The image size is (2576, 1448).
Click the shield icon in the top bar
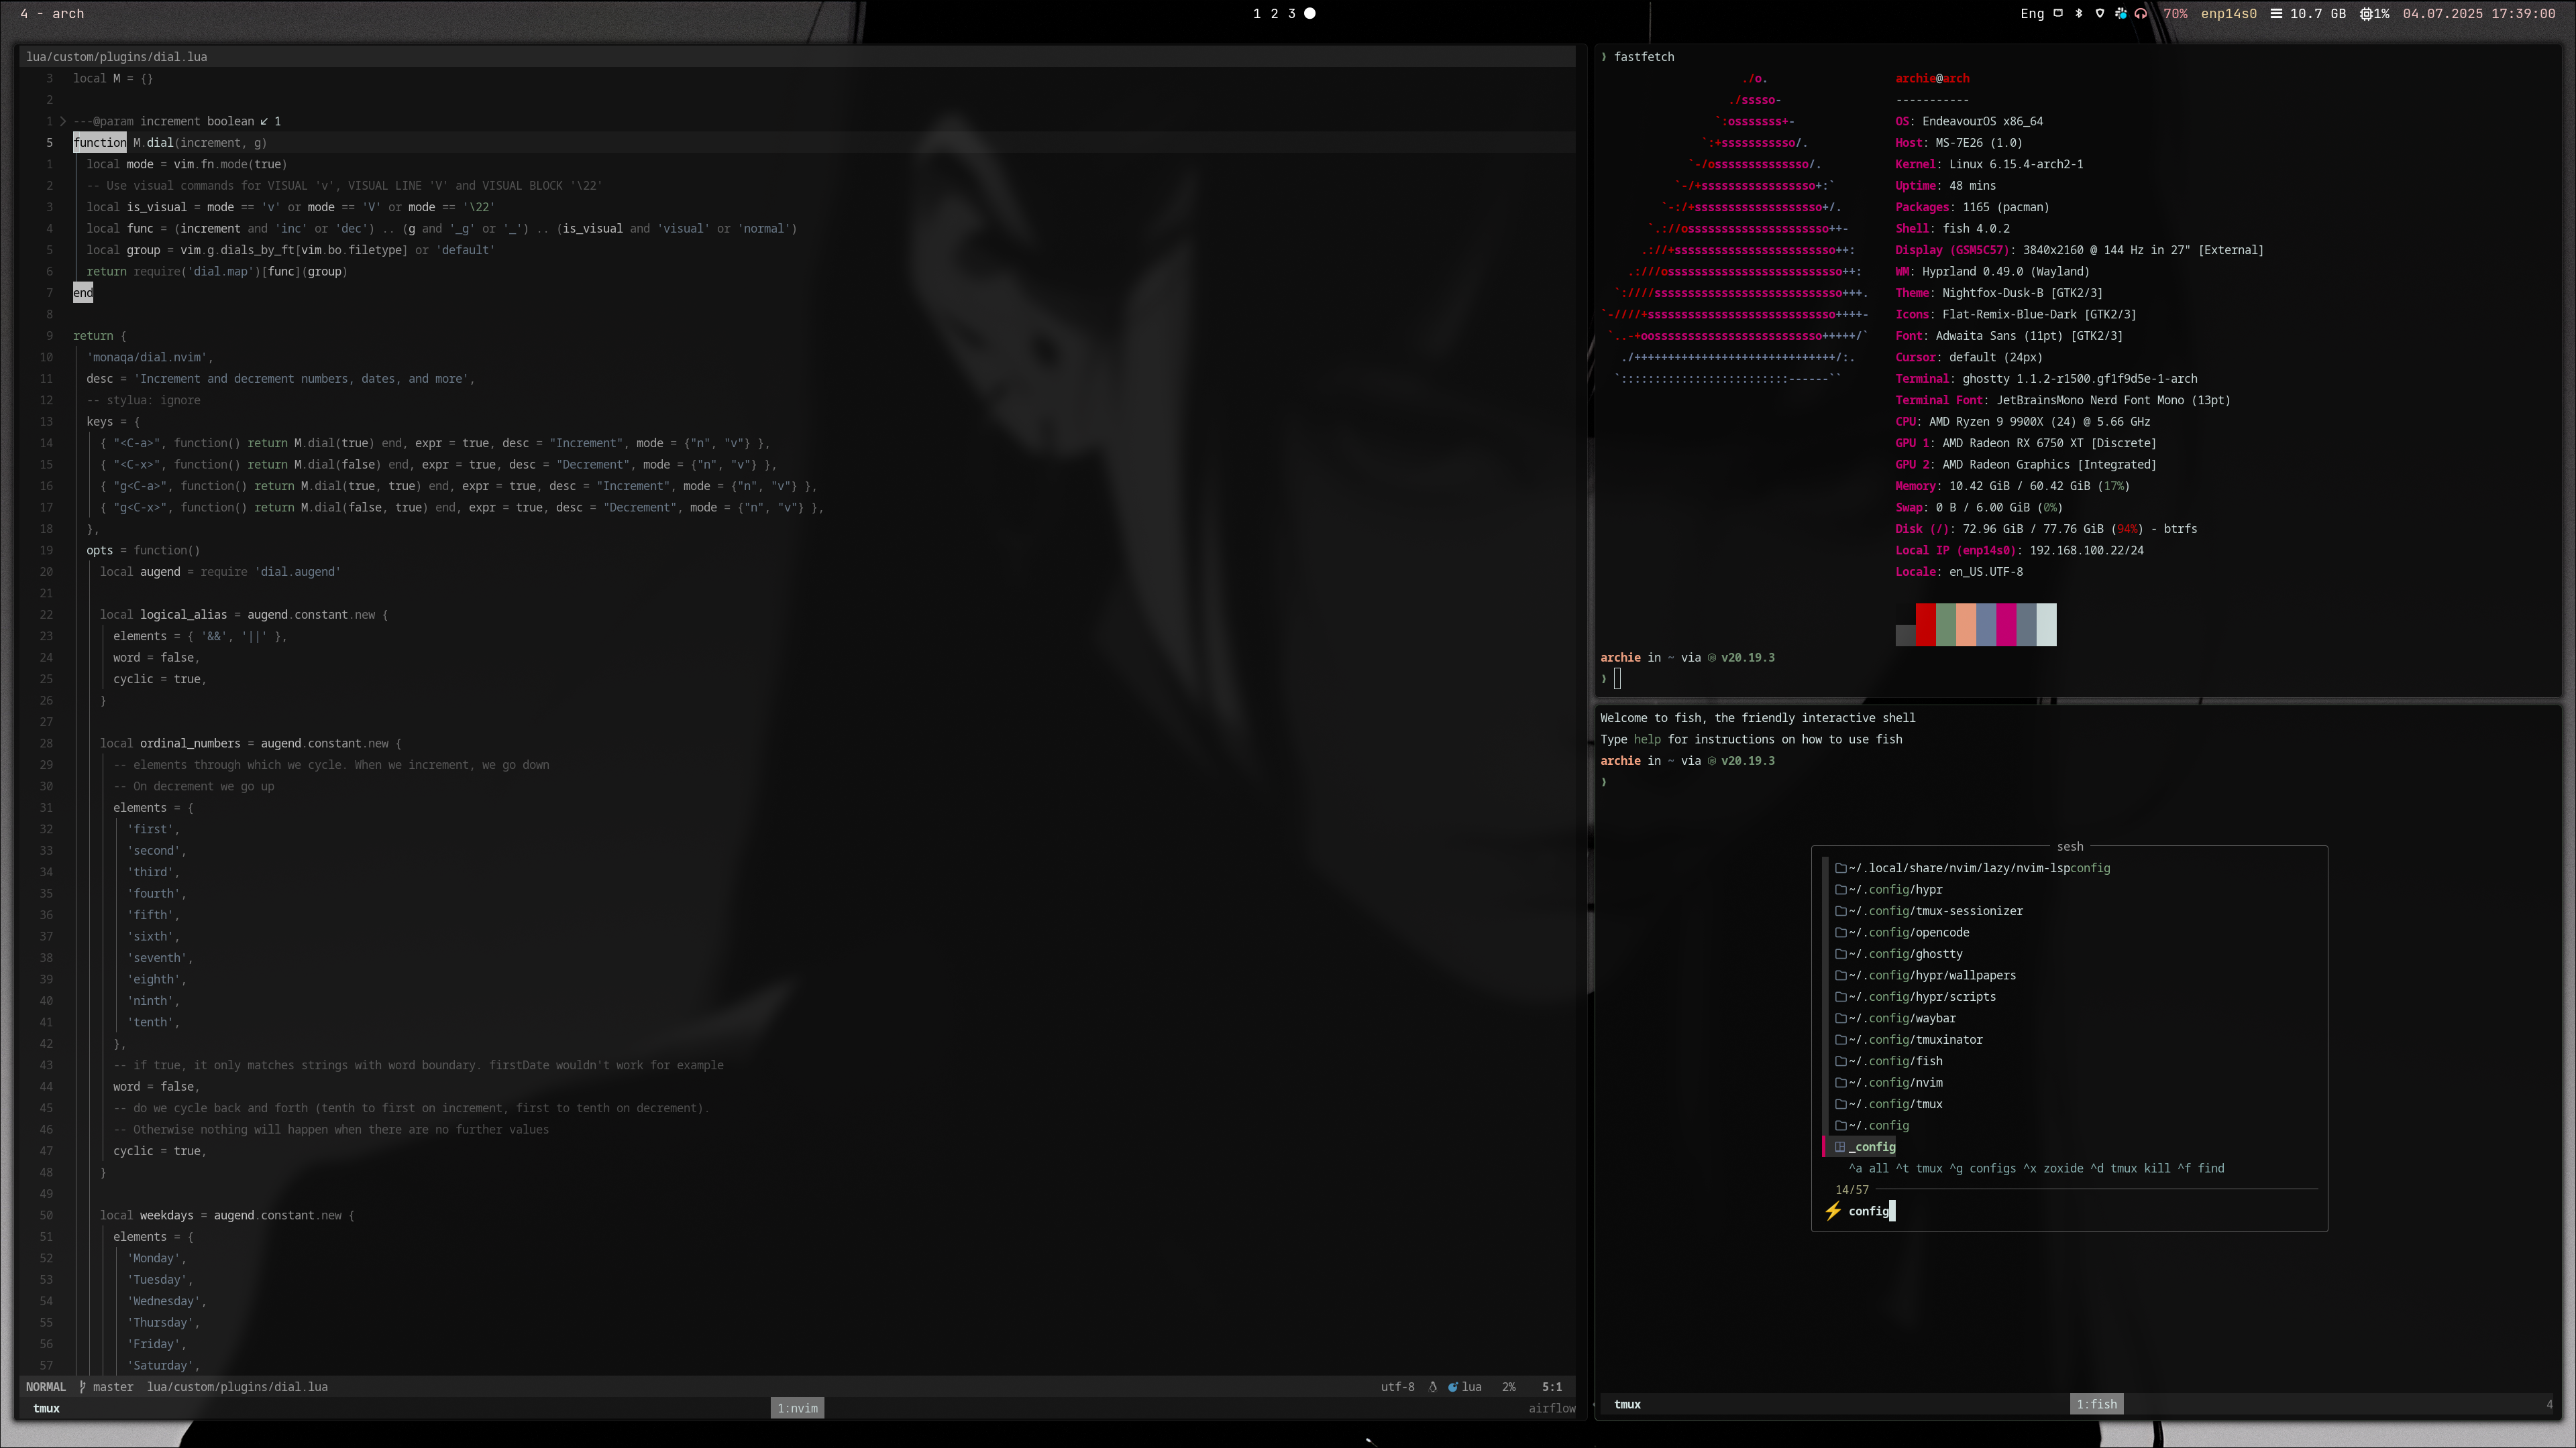[2100, 13]
